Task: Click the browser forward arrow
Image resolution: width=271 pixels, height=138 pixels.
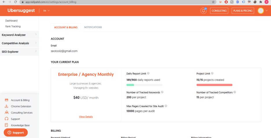Action: point(10,2)
